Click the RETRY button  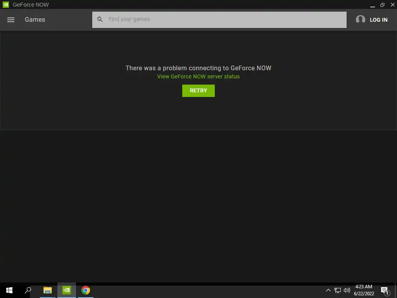198,91
